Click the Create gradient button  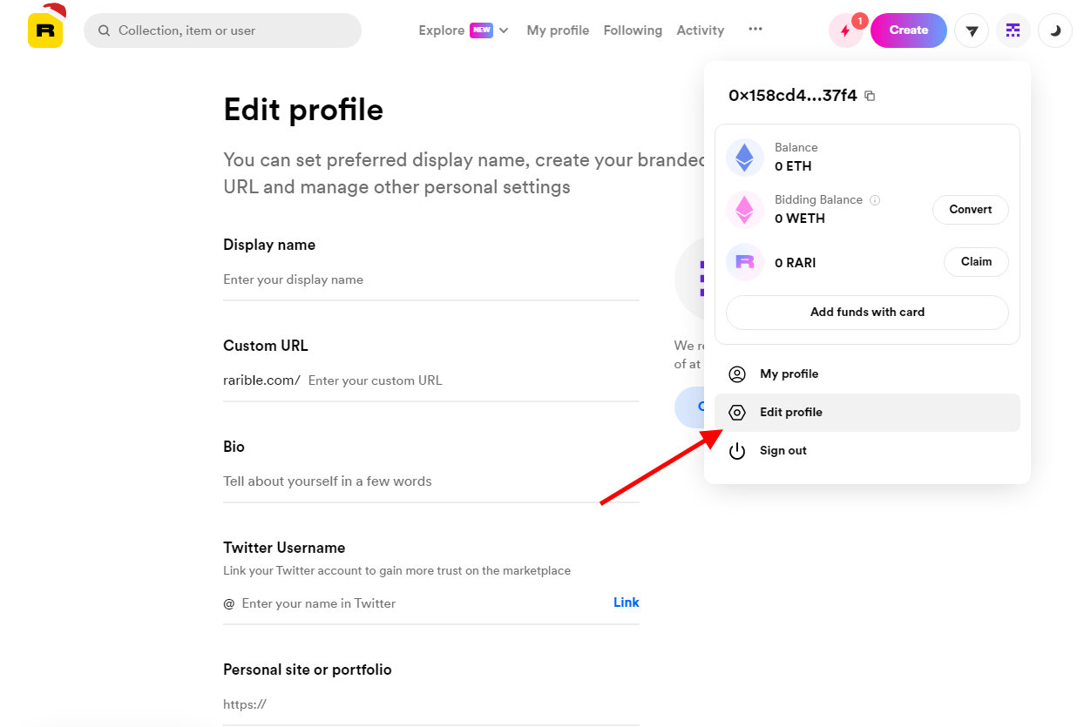pyautogui.click(x=909, y=30)
